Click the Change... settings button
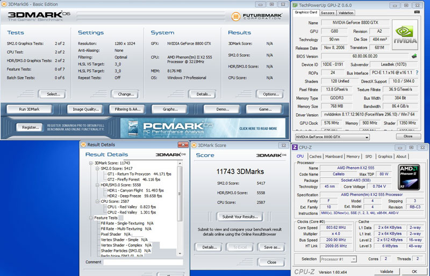 [125, 94]
